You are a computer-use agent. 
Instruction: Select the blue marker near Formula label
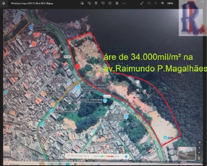click(x=31, y=27)
